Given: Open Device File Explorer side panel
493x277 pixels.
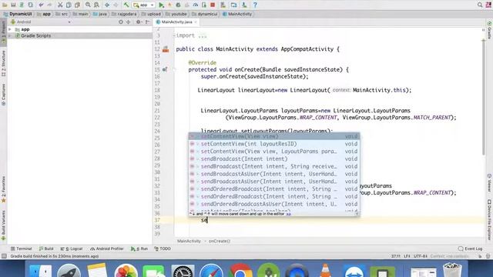Looking at the screenshot, I should (489, 220).
